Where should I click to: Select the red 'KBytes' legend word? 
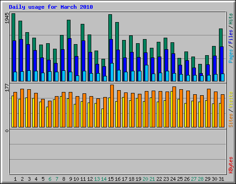tap(230, 165)
